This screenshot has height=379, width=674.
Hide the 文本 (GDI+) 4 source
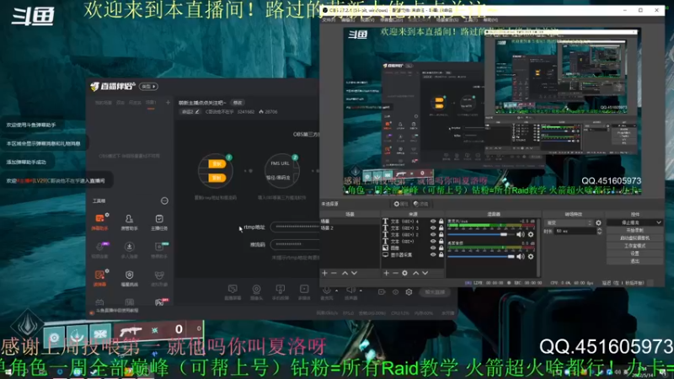tap(433, 222)
